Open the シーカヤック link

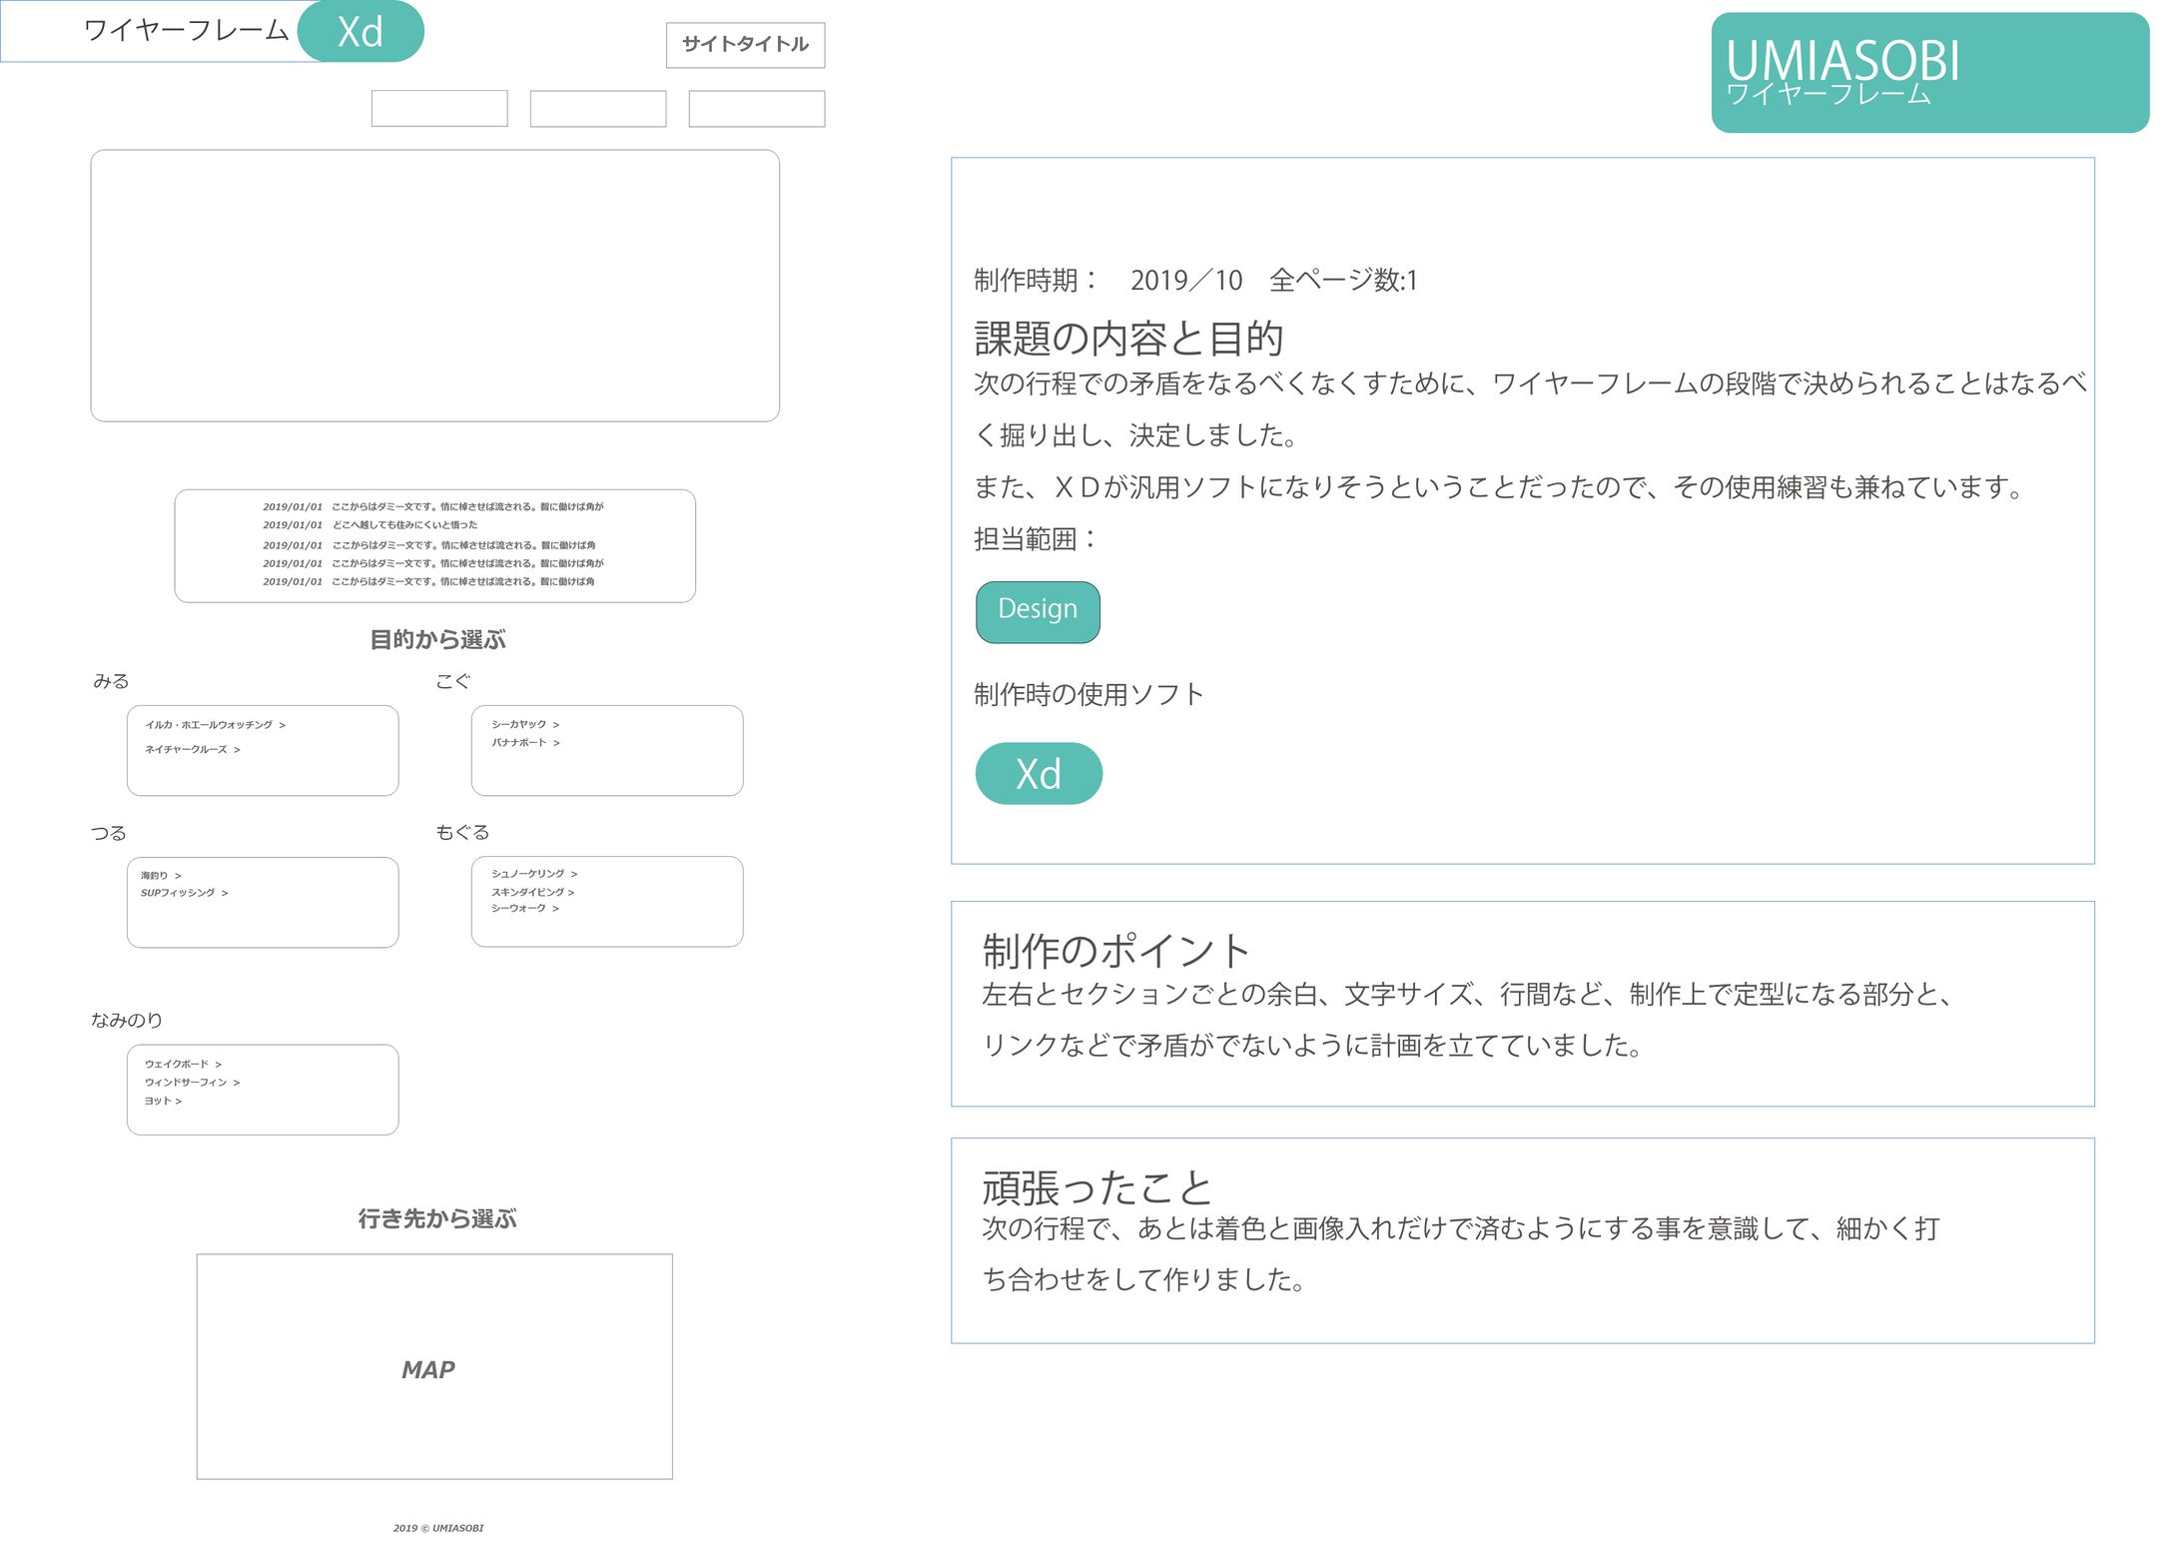pyautogui.click(x=524, y=724)
